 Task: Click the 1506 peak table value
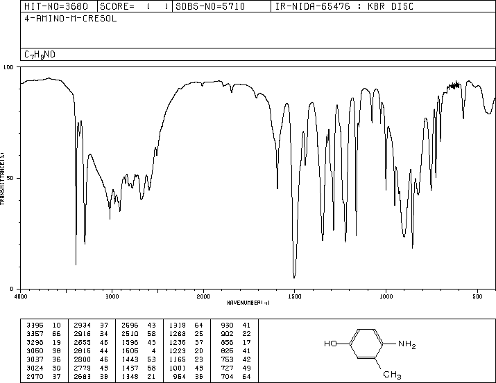point(130,350)
